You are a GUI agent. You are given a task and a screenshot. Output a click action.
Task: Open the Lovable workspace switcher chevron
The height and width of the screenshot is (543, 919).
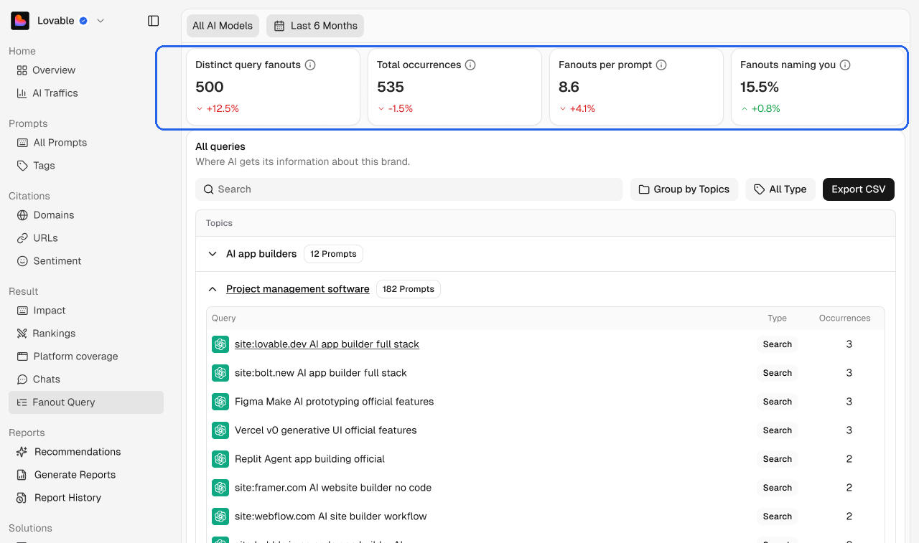tap(101, 21)
